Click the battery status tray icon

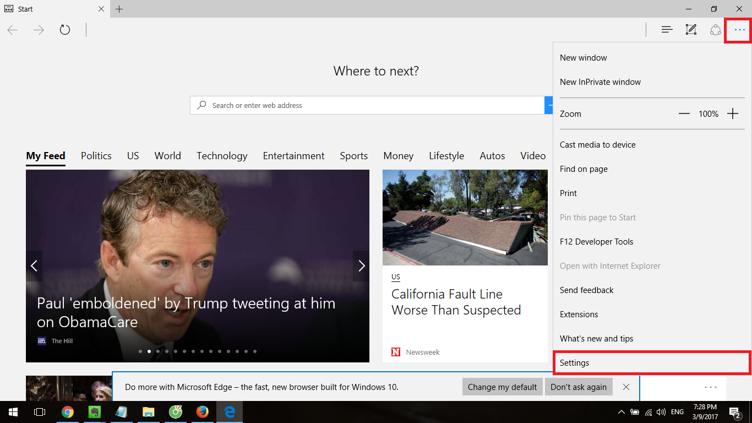(x=635, y=412)
